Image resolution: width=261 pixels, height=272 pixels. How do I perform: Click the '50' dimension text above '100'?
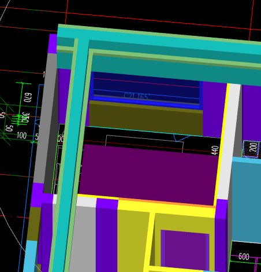click(x=9, y=128)
